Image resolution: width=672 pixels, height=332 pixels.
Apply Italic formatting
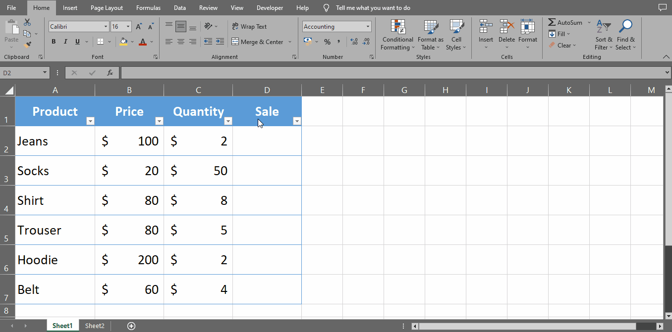click(x=65, y=42)
